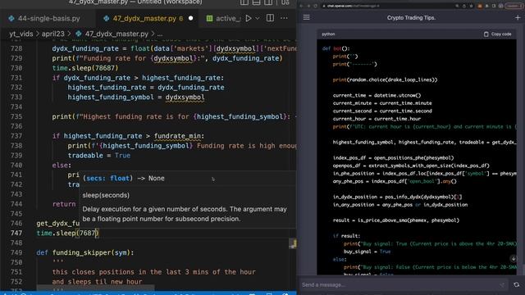Click 'print(random.choice(drake_loop_lines))' in chat code
This screenshot has width=525, height=295.
pyautogui.click(x=385, y=79)
